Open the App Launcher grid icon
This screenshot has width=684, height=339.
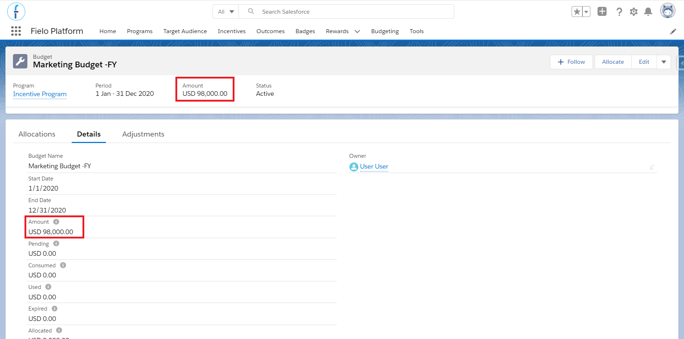coord(16,31)
